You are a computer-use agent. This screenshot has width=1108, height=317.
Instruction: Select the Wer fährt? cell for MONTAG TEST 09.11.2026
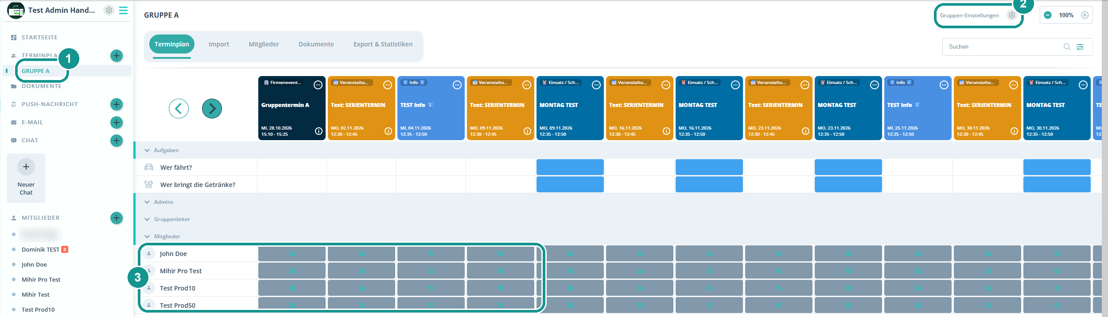point(570,167)
